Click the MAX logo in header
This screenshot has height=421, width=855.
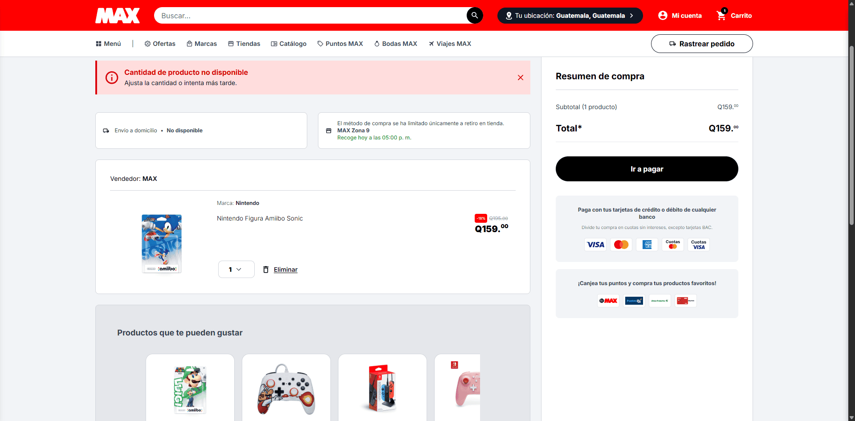[x=118, y=16]
